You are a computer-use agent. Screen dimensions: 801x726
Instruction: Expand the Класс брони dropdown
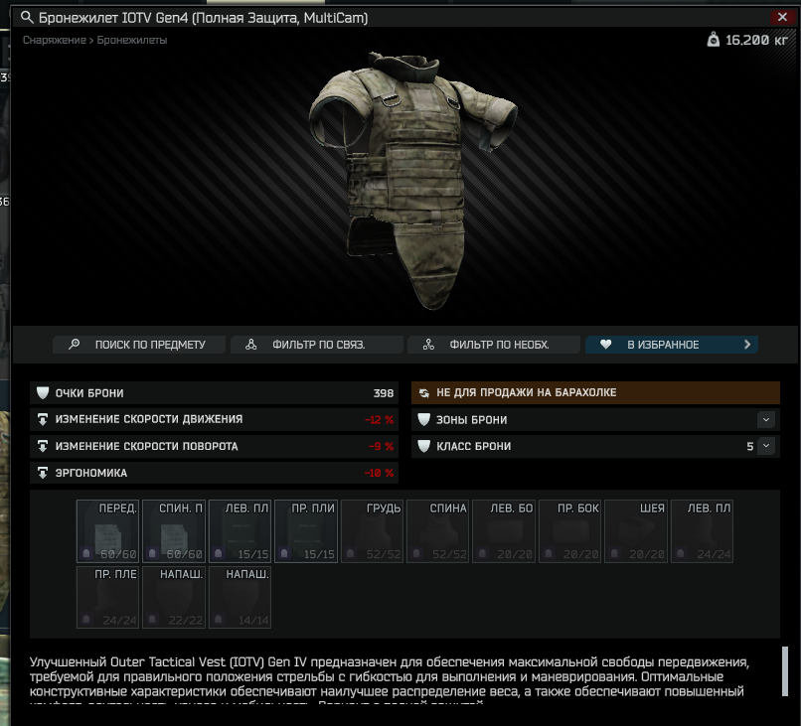pos(766,446)
